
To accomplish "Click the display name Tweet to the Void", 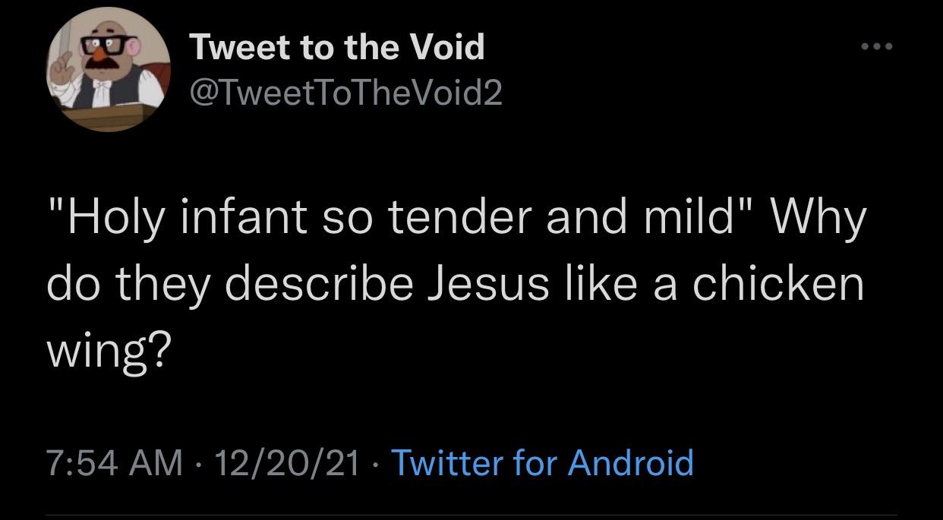I will click(337, 47).
